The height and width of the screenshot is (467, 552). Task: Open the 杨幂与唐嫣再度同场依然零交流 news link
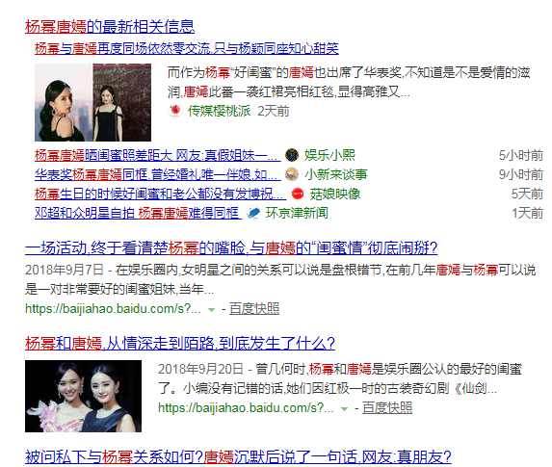tap(187, 48)
